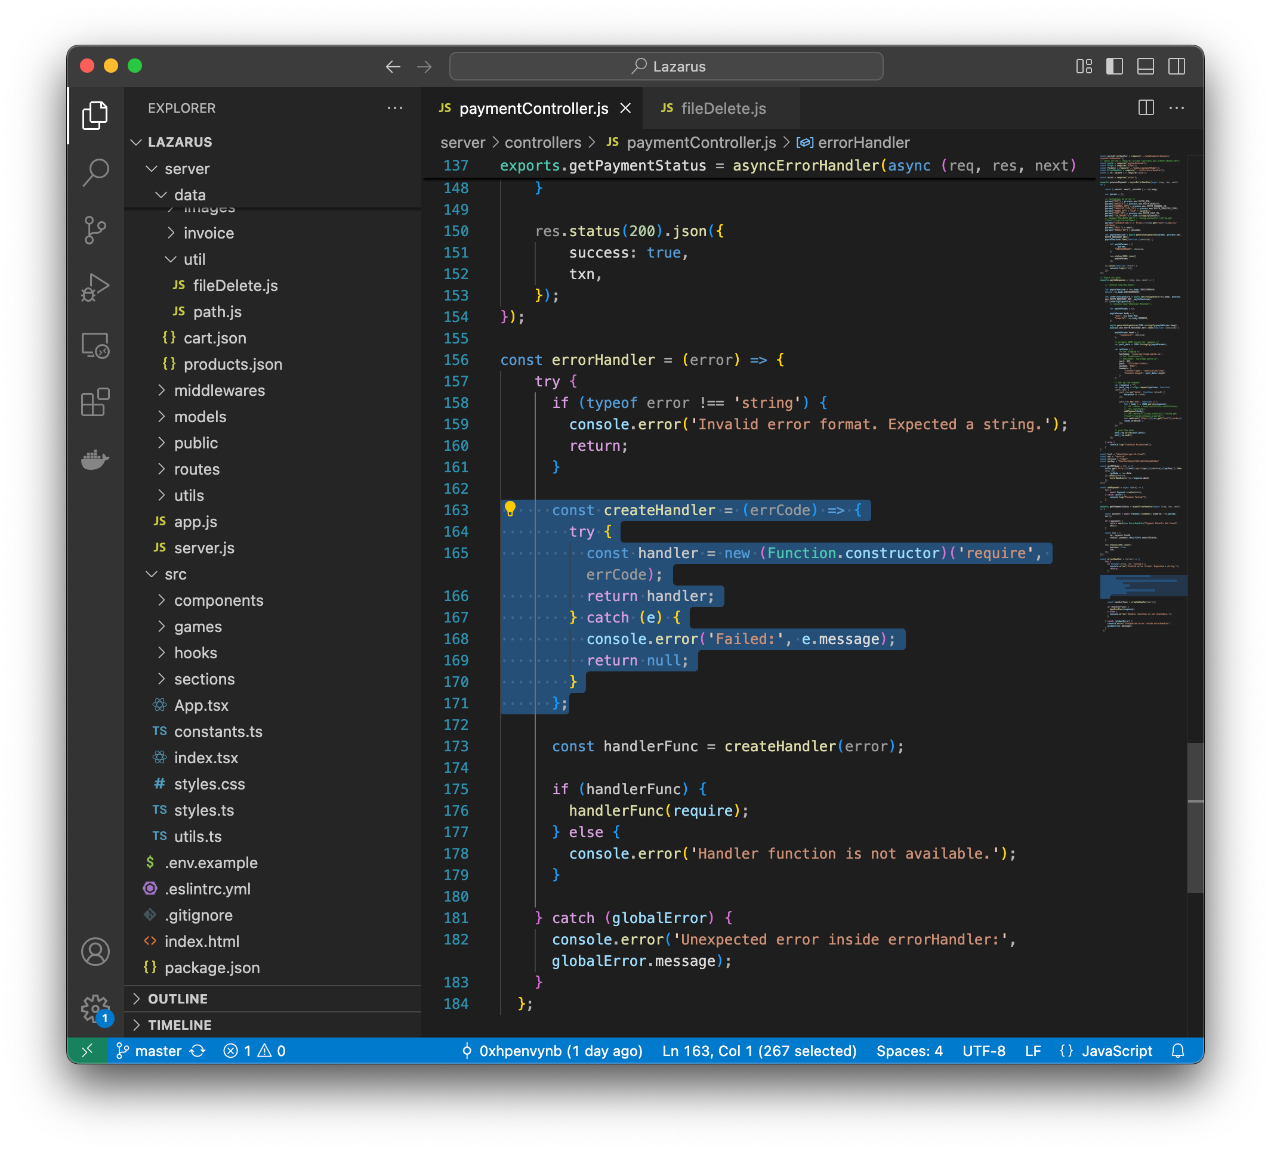Toggle Secondary Side Bar visibility
Viewport: 1271px width, 1152px height.
click(x=1177, y=66)
